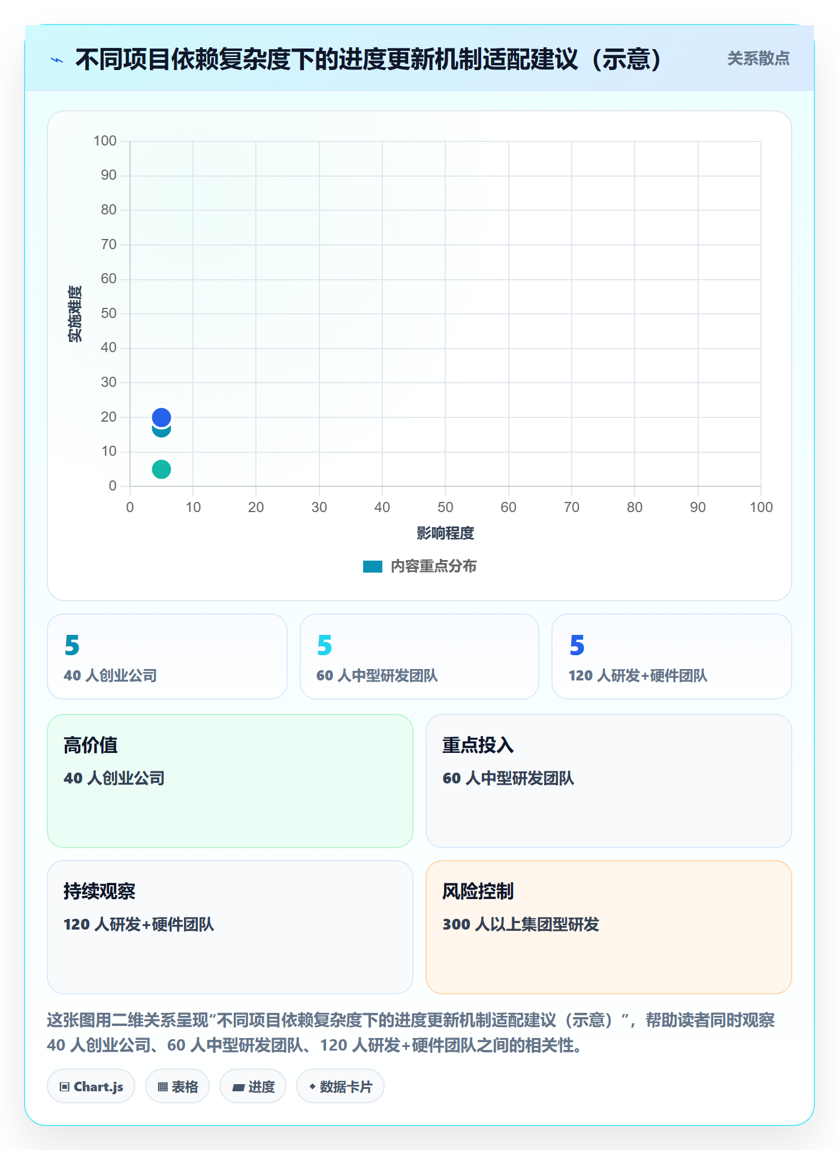Select the 120 人研发+硬件团队 stat card
Image resolution: width=839 pixels, height=1150 pixels.
point(672,656)
